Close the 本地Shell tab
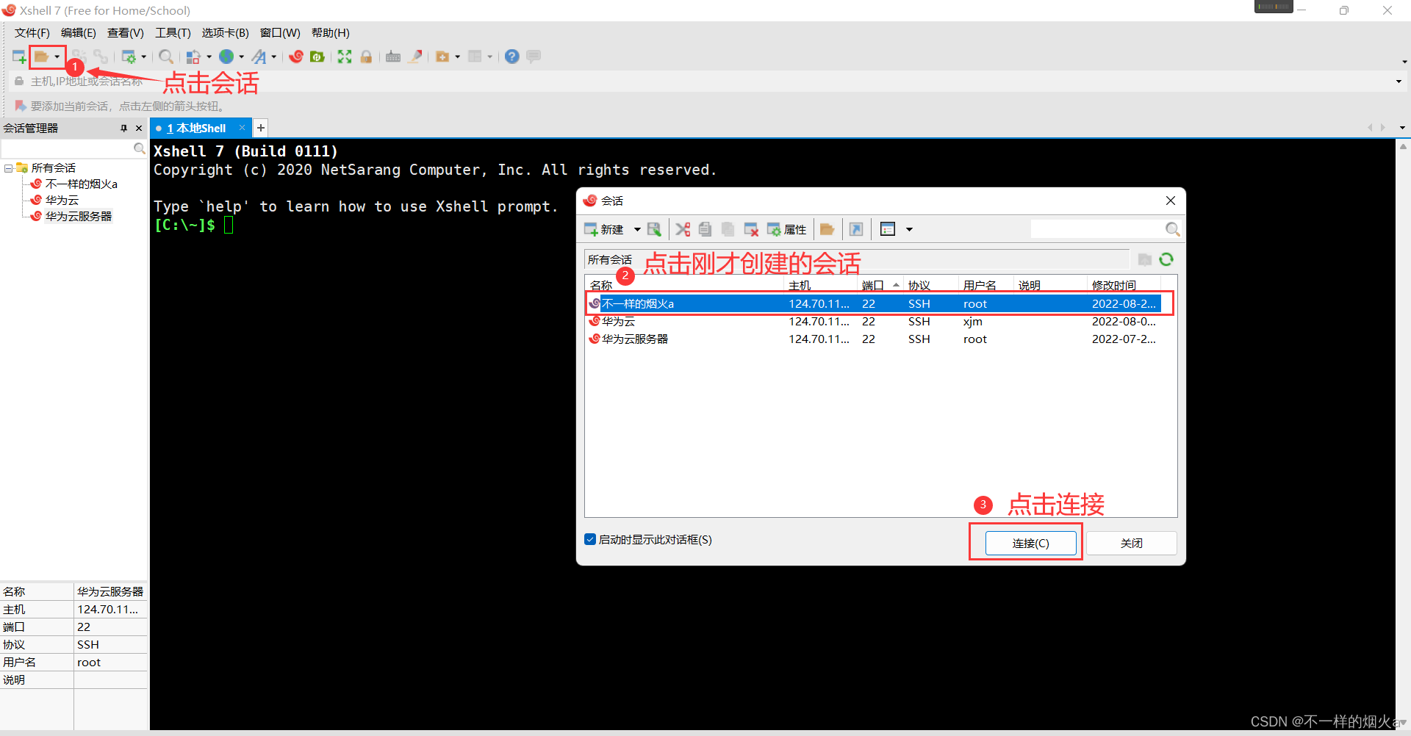 click(243, 128)
